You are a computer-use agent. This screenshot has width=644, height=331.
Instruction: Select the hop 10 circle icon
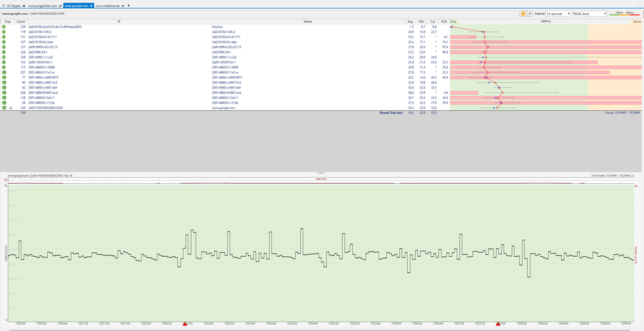pos(4,72)
